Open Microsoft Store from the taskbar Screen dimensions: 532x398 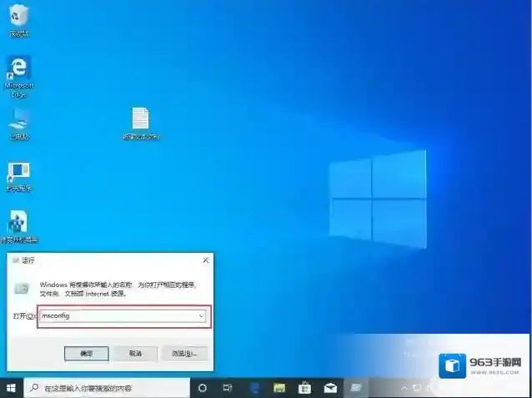pyautogui.click(x=304, y=388)
